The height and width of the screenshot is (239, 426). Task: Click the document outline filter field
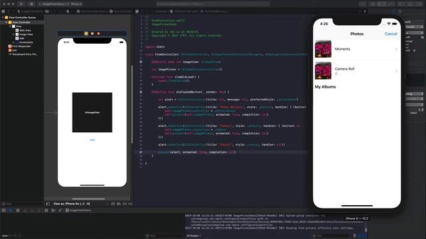[x=22, y=204]
